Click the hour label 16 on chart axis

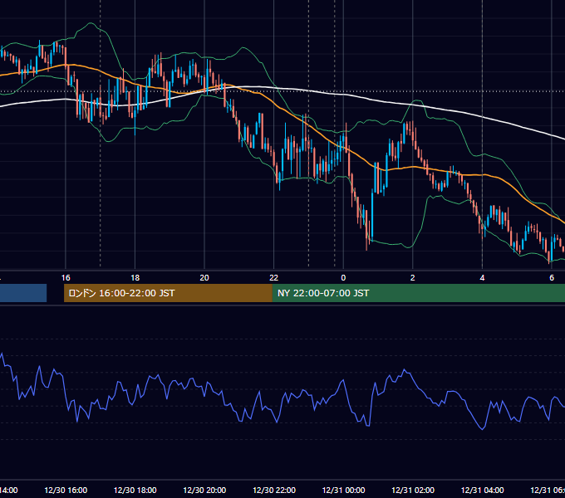pos(66,278)
